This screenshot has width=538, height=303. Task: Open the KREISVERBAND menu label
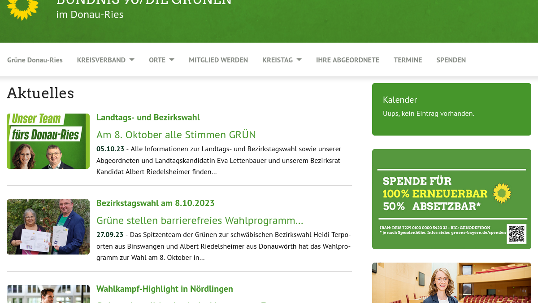pos(101,60)
